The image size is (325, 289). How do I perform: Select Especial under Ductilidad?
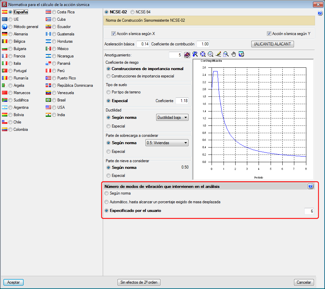pyautogui.click(x=108, y=126)
